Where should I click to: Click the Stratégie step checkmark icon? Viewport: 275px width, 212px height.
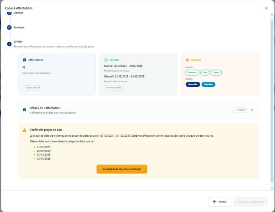pyautogui.click(x=9, y=27)
